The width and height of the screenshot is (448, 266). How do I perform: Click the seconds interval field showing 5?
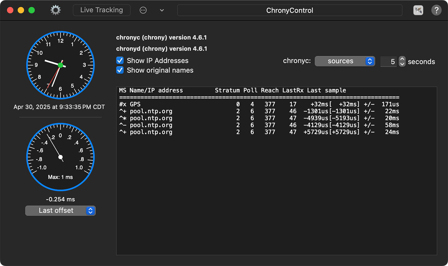(x=389, y=61)
